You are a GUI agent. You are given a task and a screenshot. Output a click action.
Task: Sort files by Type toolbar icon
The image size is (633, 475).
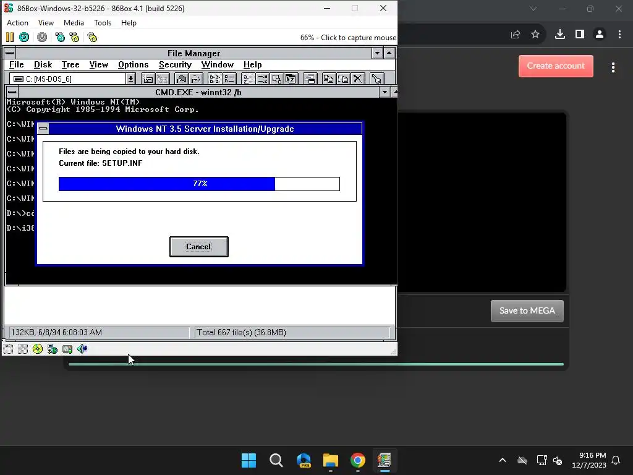coord(262,79)
